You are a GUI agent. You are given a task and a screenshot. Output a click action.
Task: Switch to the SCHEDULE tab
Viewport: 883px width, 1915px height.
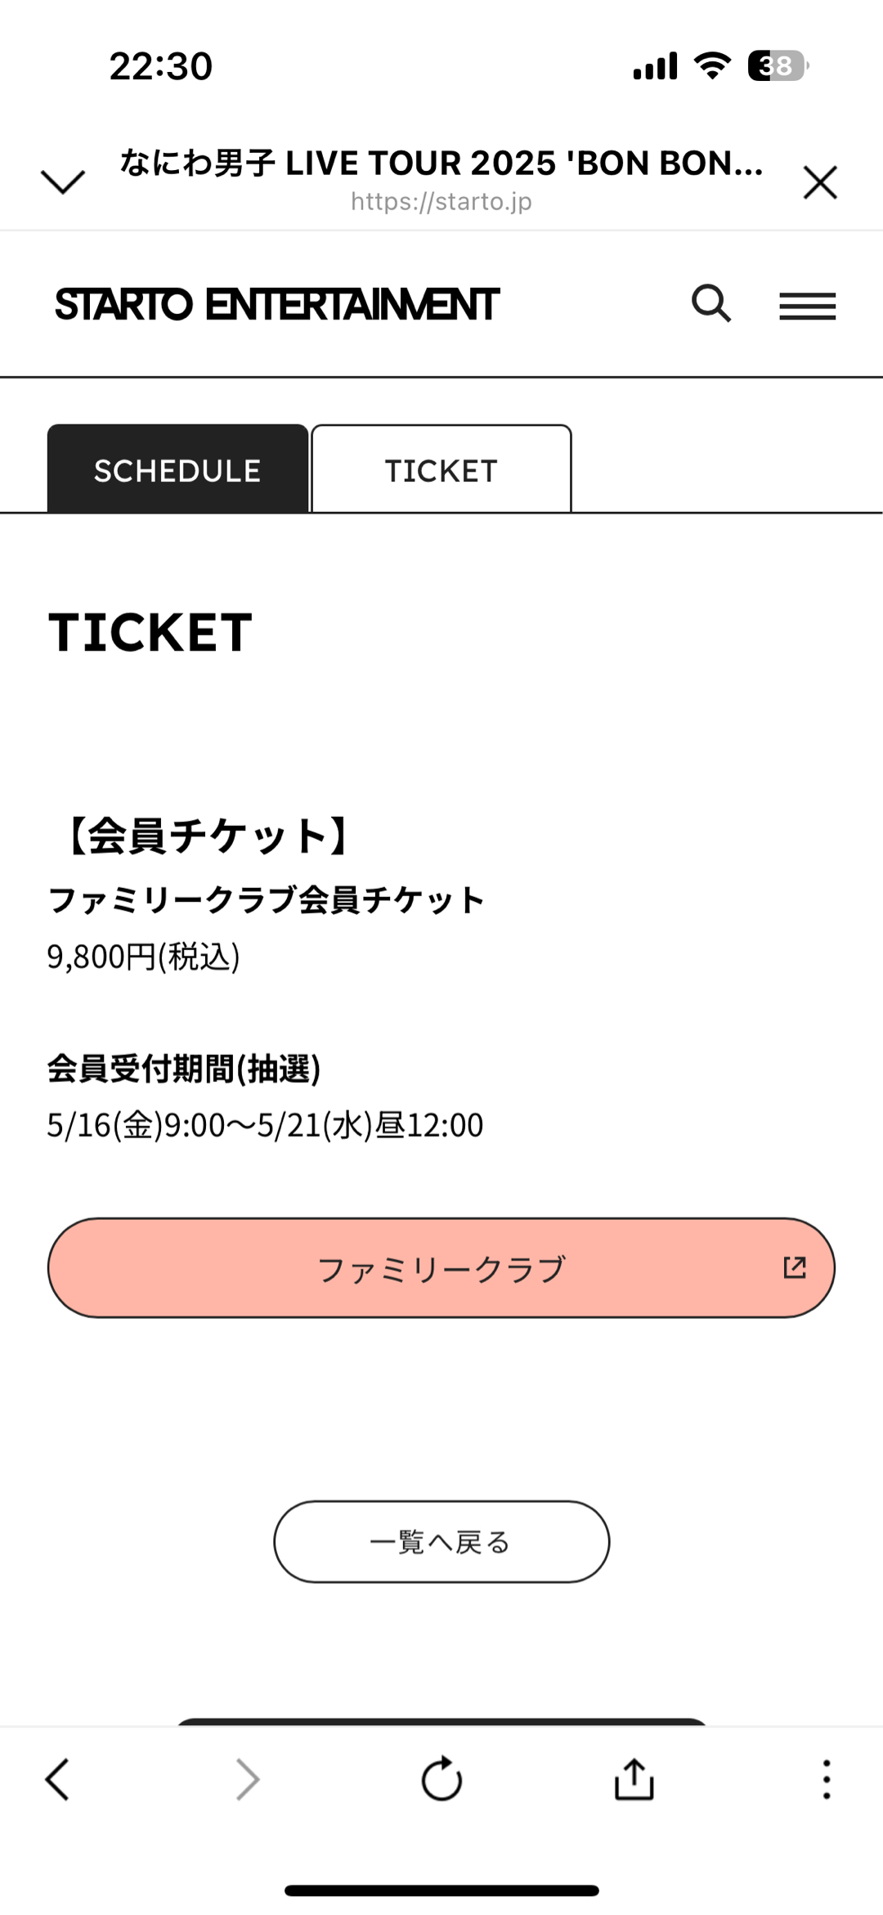[177, 469]
